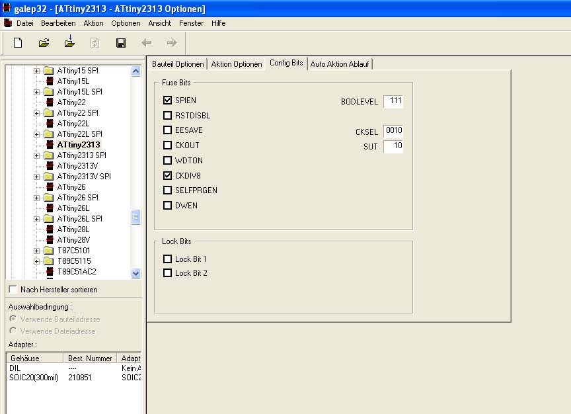Click the folder icon of ATtiny15 SPI

(x=49, y=70)
